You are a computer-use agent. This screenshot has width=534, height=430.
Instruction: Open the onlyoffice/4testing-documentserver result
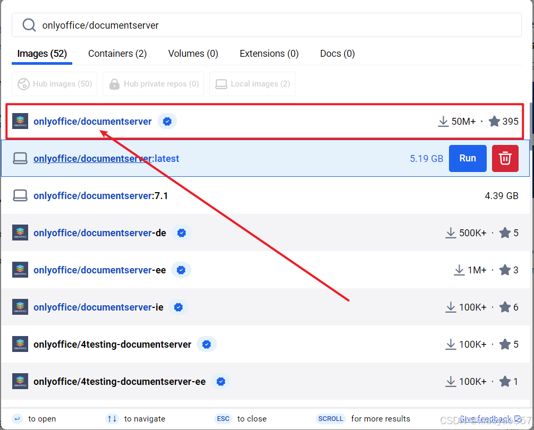pos(113,345)
